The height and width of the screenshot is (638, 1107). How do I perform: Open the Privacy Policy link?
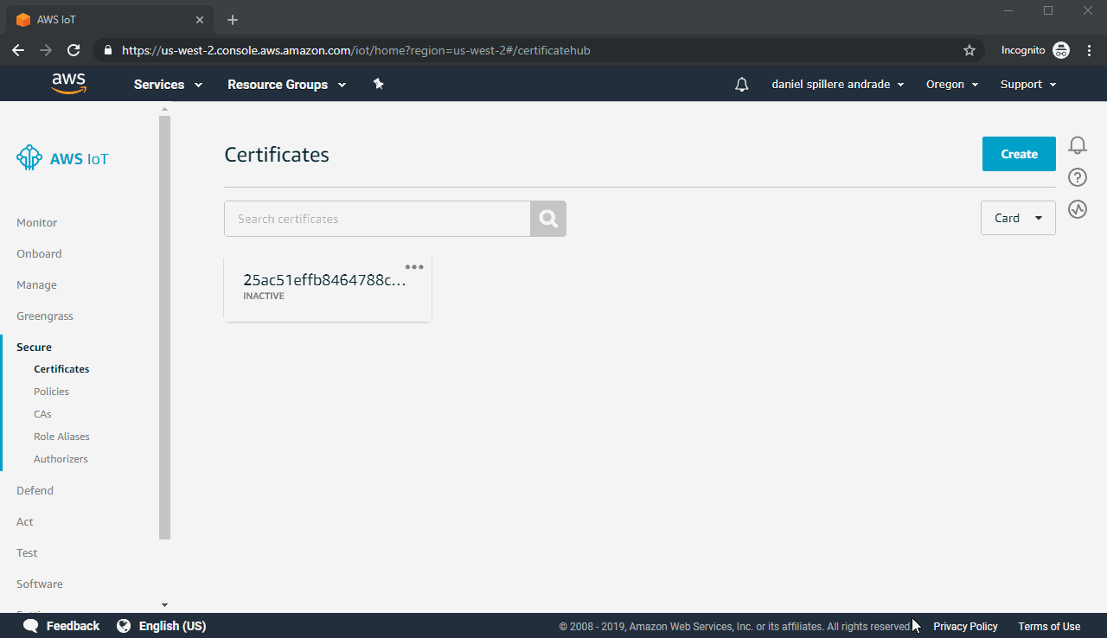[965, 626]
